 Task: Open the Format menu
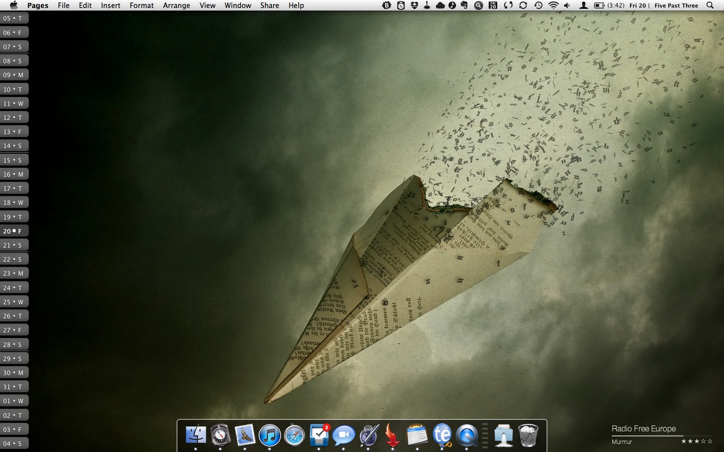point(141,6)
